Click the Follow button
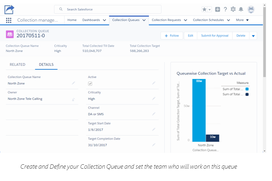 (x=172, y=35)
